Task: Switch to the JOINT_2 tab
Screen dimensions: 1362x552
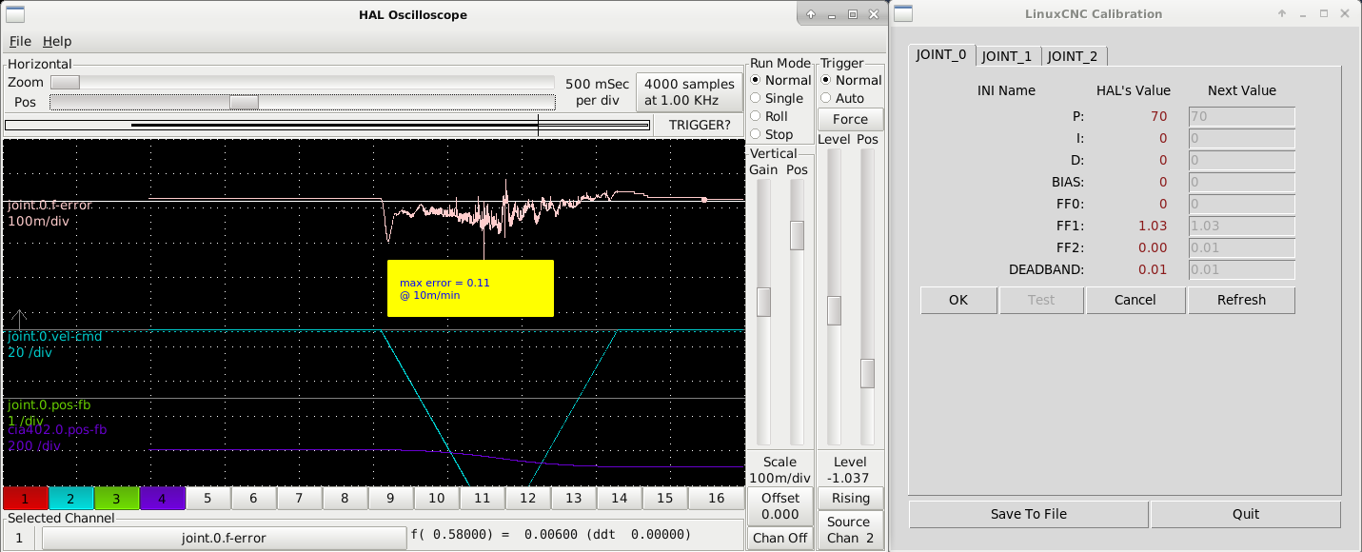Action: [x=1073, y=56]
